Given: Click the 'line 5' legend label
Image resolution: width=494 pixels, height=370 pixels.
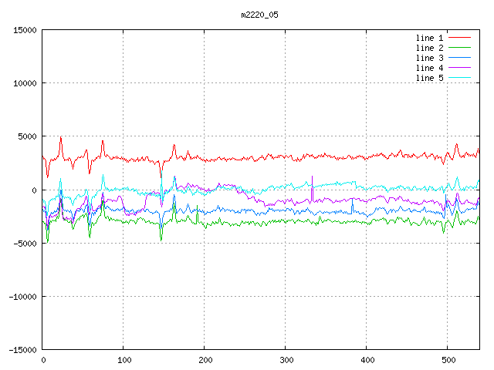Looking at the screenshot, I should point(429,78).
